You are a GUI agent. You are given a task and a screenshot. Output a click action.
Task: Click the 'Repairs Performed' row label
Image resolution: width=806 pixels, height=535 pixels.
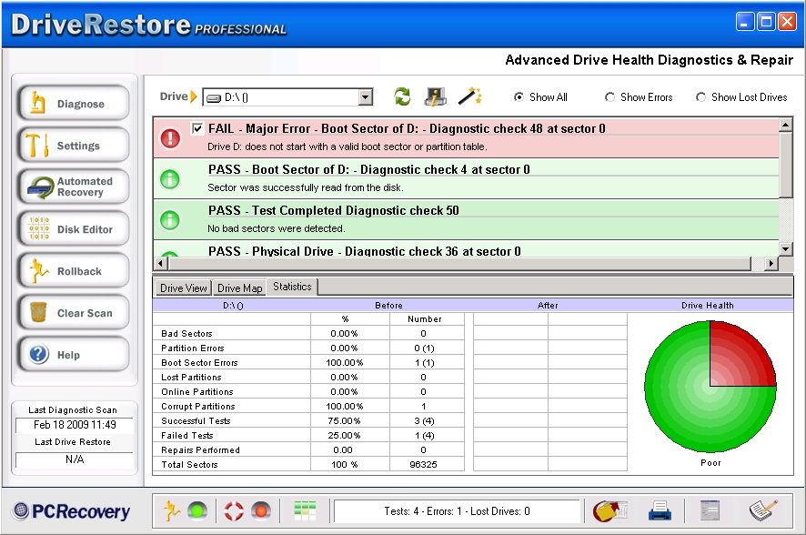(x=200, y=450)
